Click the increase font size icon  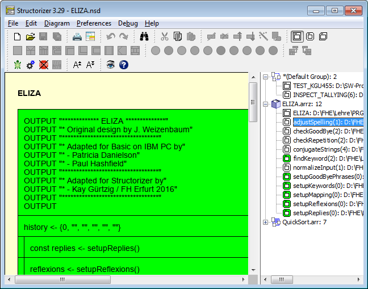(x=77, y=65)
